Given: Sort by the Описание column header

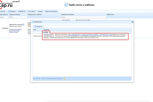Looking at the screenshot, I should click(46, 30).
